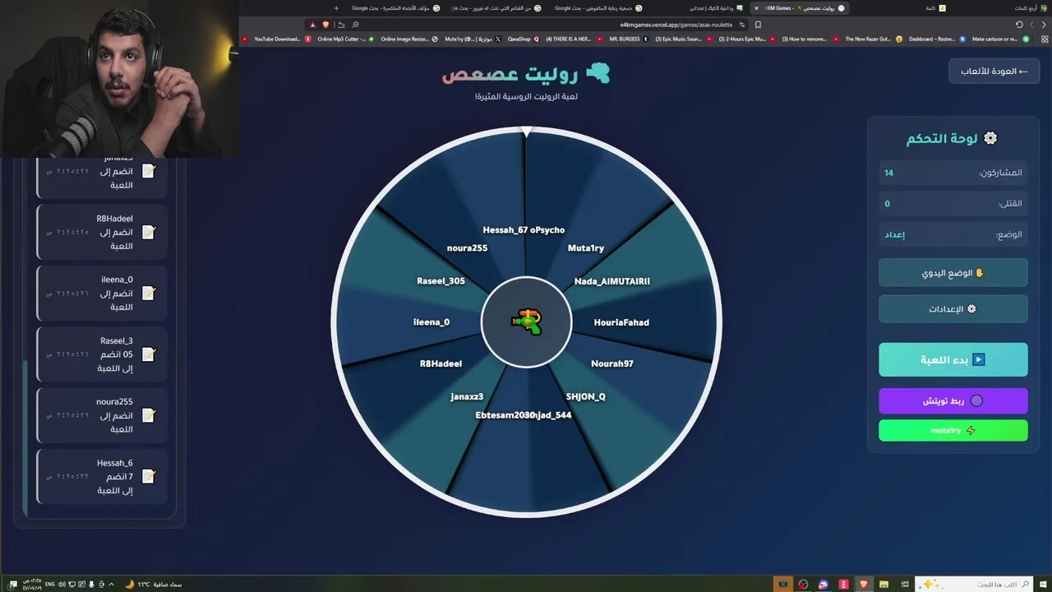Reload the page in browser

tap(1019, 25)
